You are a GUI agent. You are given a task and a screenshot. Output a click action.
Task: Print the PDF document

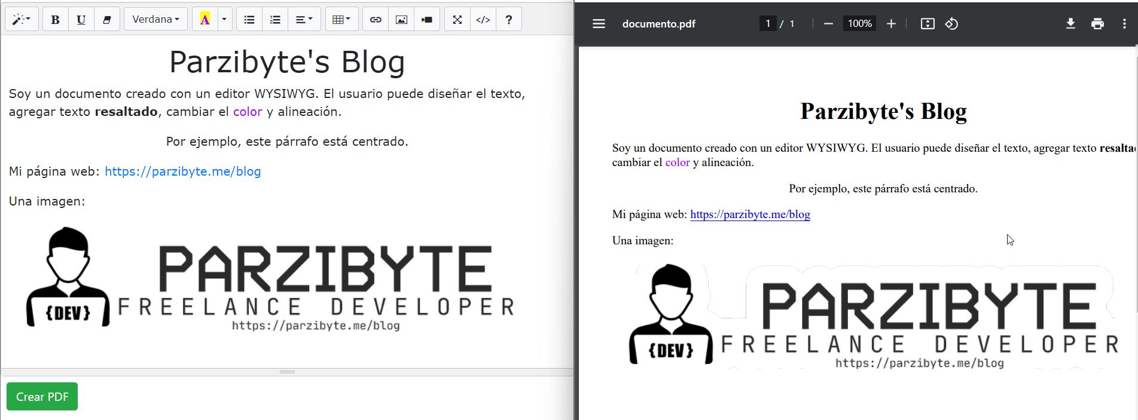click(x=1097, y=24)
